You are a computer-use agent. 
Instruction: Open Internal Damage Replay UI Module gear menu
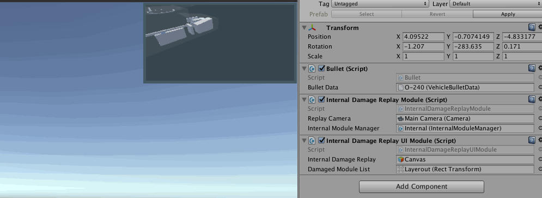pos(540,140)
